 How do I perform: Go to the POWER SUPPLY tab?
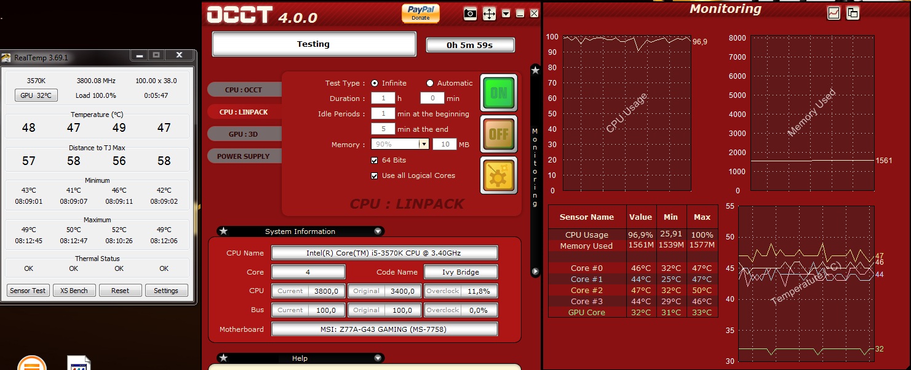click(244, 156)
